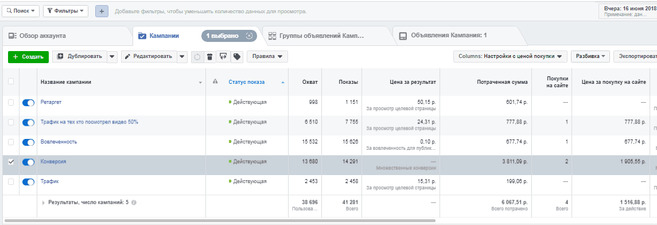
Task: Open the Конверсия campaign link
Action: pyautogui.click(x=53, y=161)
